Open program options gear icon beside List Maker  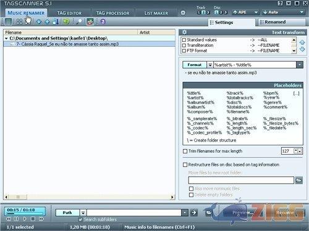click(183, 13)
